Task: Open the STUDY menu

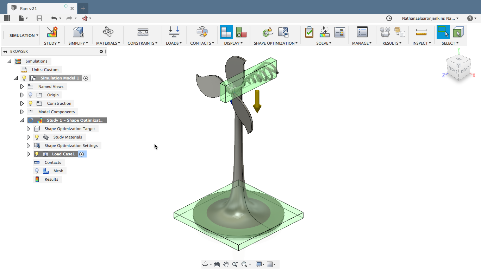Action: 52,43
